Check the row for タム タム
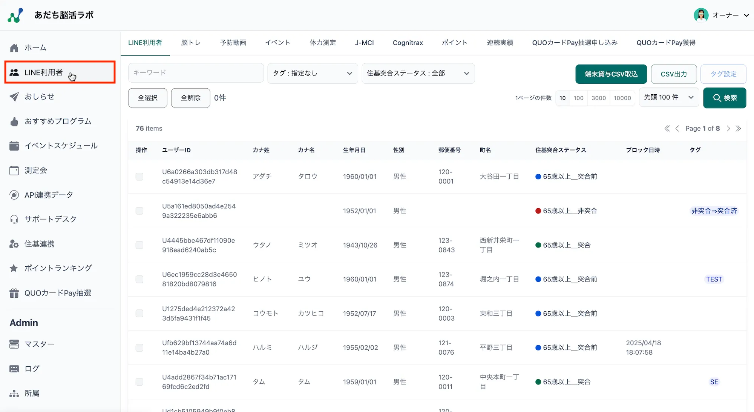Viewport: 754px width, 412px height. (139, 382)
